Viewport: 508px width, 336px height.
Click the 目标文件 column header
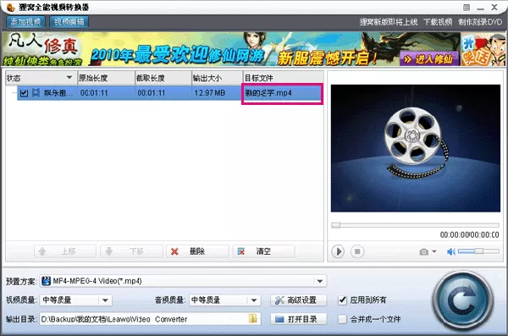coord(283,78)
